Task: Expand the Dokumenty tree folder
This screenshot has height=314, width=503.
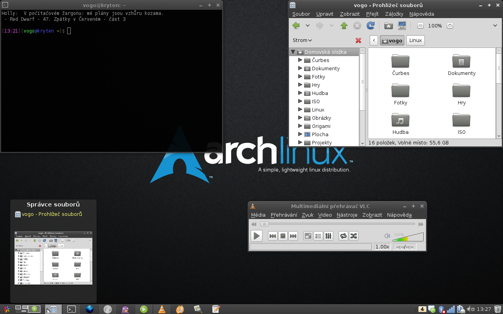Action: (x=300, y=68)
